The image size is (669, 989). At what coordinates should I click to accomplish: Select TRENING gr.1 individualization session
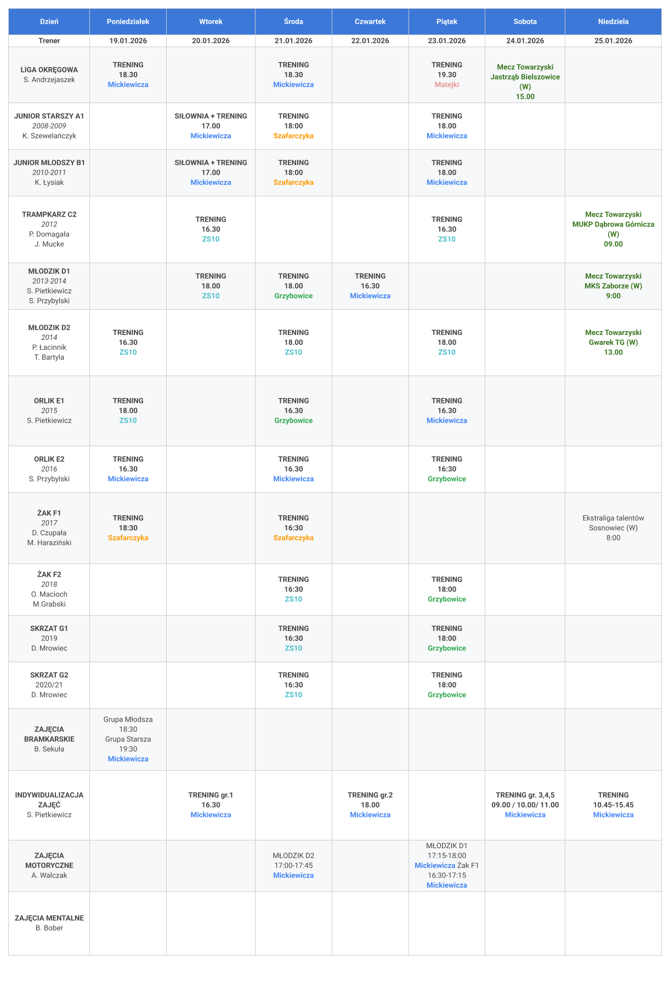tap(211, 804)
